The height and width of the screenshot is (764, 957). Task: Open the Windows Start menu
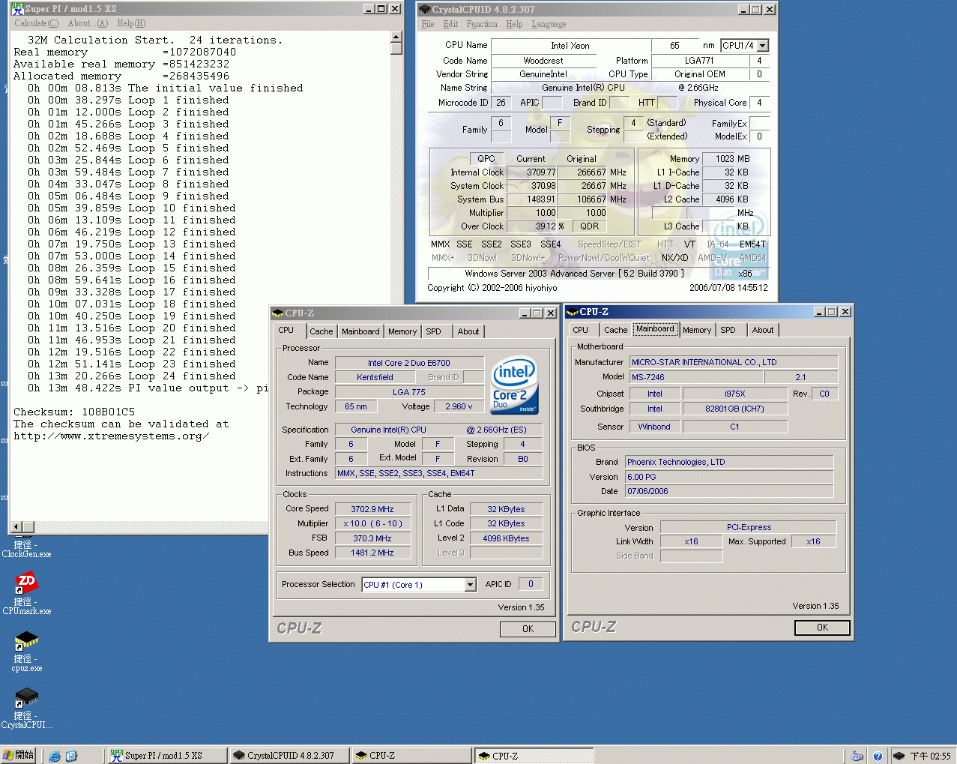[x=19, y=755]
